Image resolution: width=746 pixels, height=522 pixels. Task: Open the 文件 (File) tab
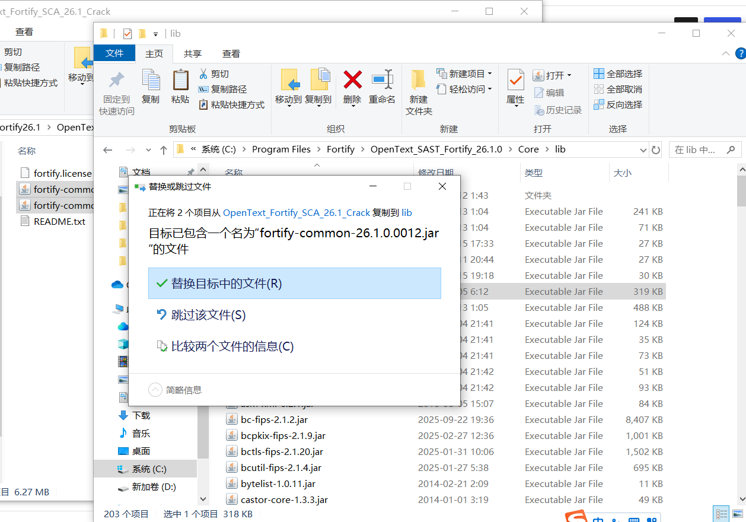114,53
